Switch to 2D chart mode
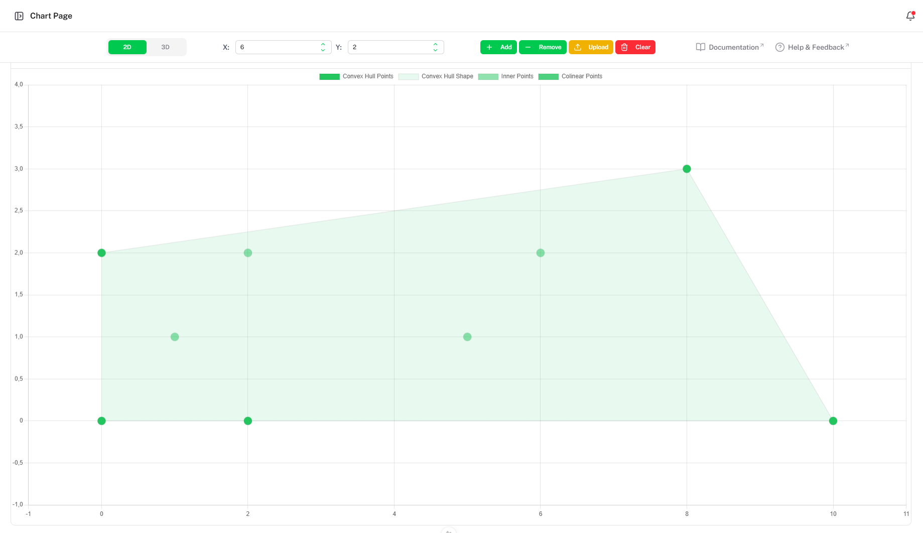The height and width of the screenshot is (533, 923). point(127,47)
